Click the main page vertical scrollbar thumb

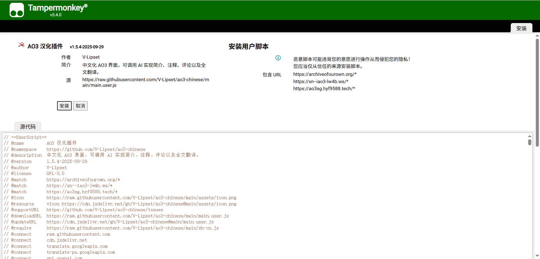(537, 93)
